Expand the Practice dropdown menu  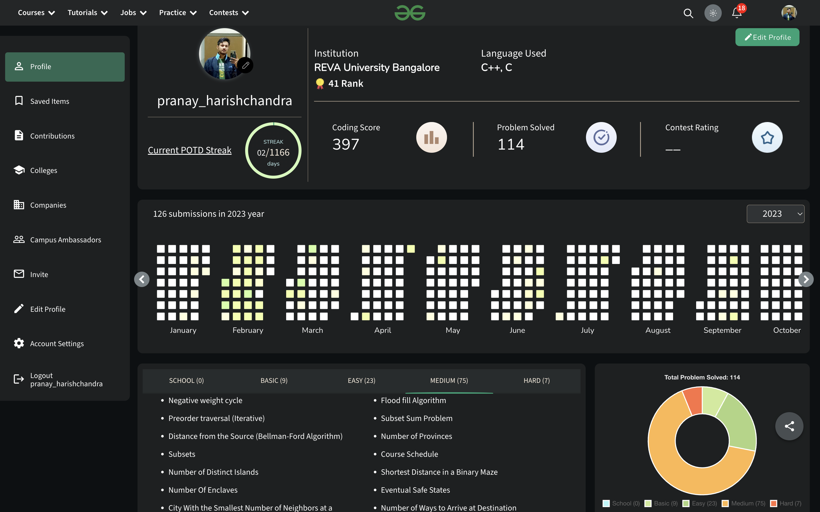(178, 13)
